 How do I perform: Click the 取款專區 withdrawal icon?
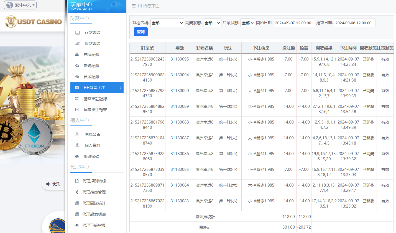[77, 43]
